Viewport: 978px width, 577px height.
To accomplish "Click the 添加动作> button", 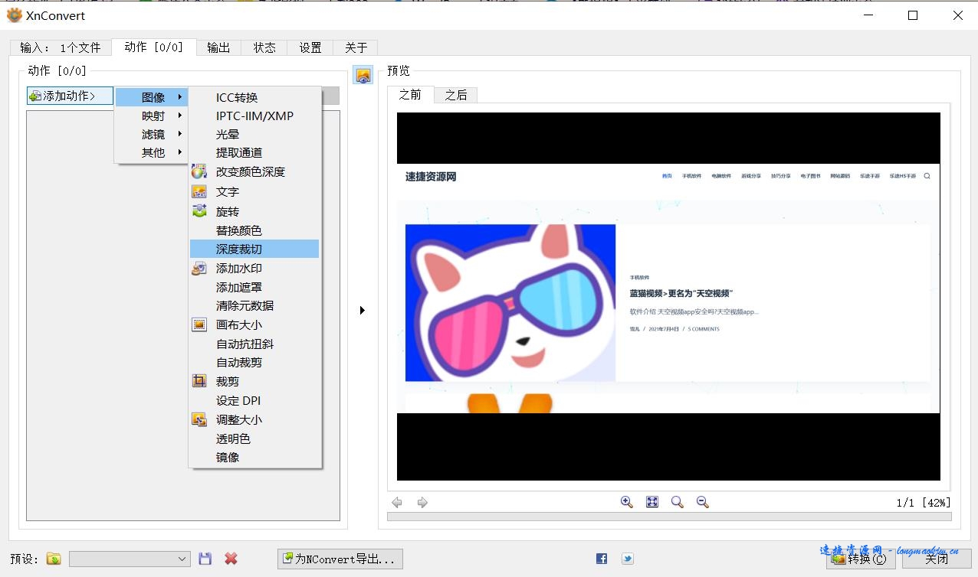I will click(70, 96).
